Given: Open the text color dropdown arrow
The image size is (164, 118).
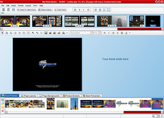Looking at the screenshot, I should [130, 33].
